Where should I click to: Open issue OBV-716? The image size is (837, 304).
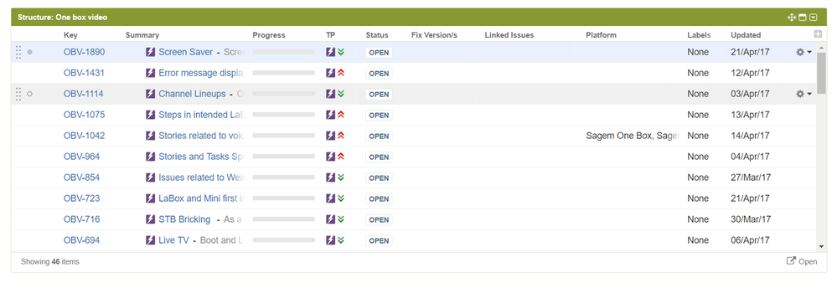coord(81,219)
